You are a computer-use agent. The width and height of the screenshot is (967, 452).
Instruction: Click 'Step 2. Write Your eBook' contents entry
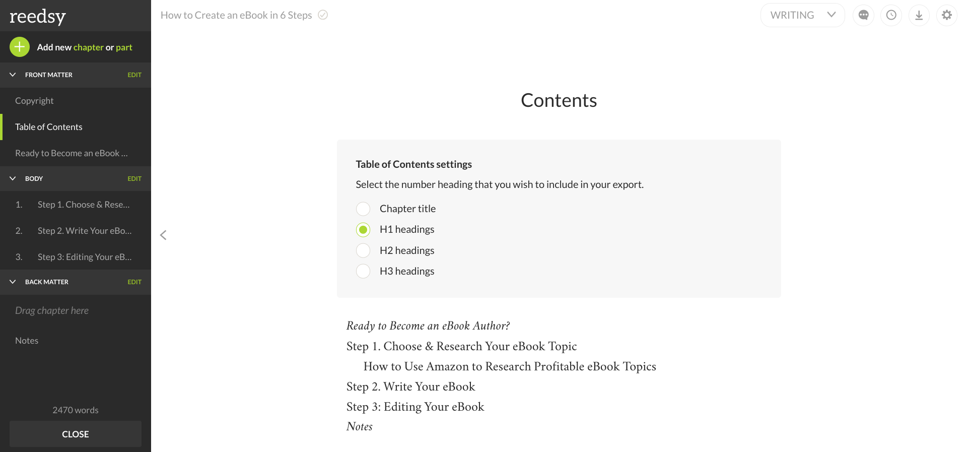[410, 386]
